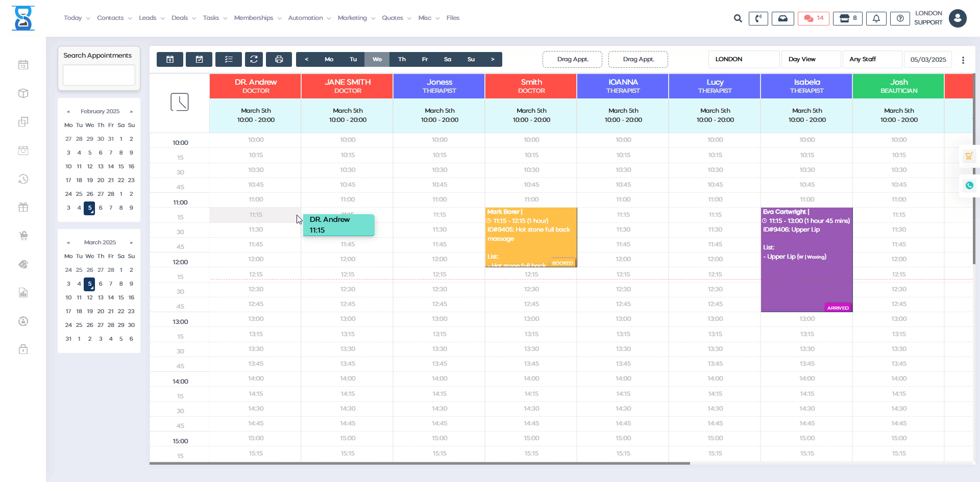
Task: Open the Marketing menu
Action: [353, 18]
